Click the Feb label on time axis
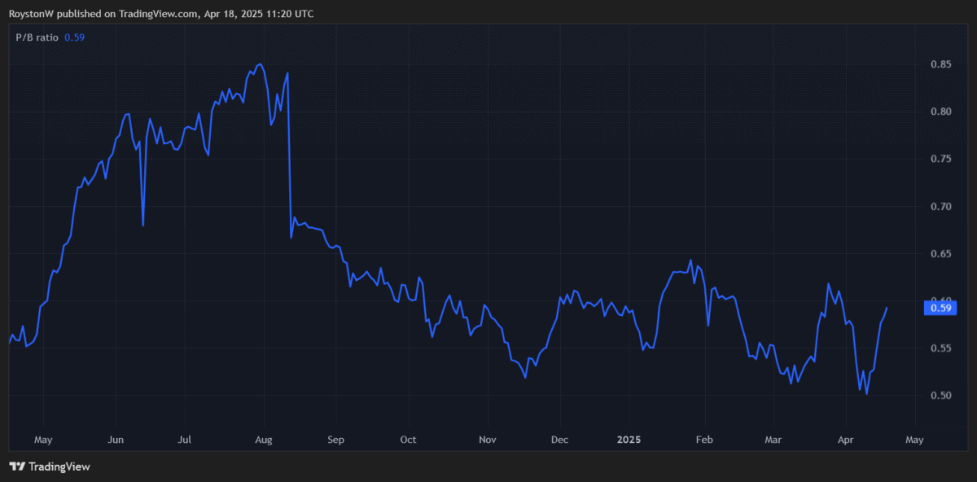This screenshot has width=977, height=482. (x=704, y=440)
